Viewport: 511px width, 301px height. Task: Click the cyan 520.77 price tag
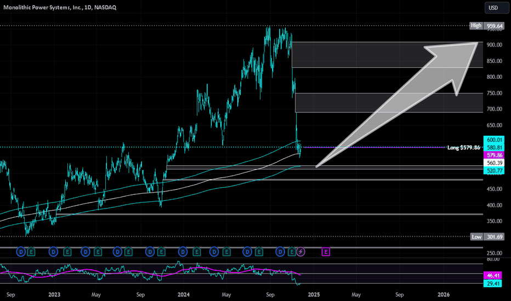(494, 171)
